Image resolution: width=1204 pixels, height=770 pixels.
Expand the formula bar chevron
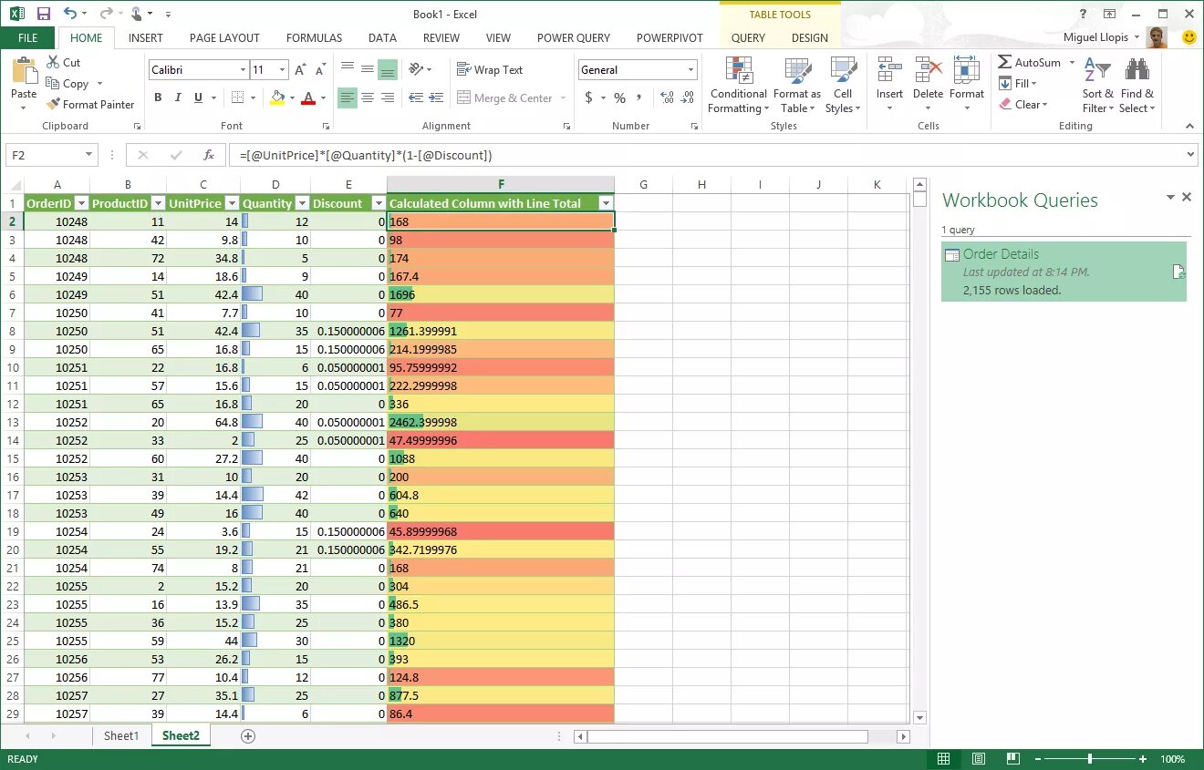point(1190,155)
